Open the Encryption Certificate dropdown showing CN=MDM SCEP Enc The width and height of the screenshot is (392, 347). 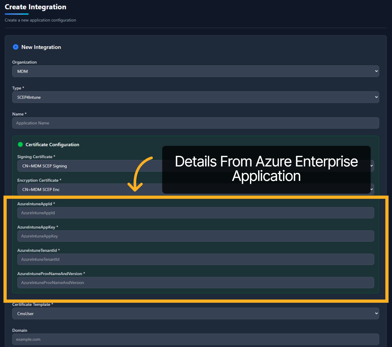(96, 189)
